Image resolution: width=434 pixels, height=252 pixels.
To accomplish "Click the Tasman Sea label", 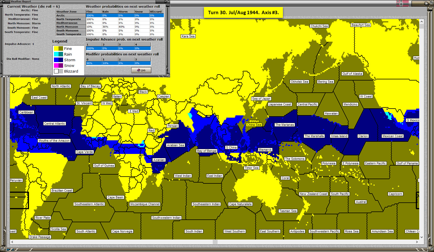I will tap(288, 211).
